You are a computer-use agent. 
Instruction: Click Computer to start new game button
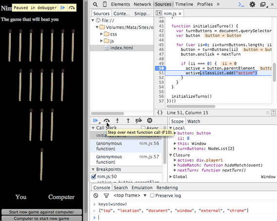(x=41, y=219)
